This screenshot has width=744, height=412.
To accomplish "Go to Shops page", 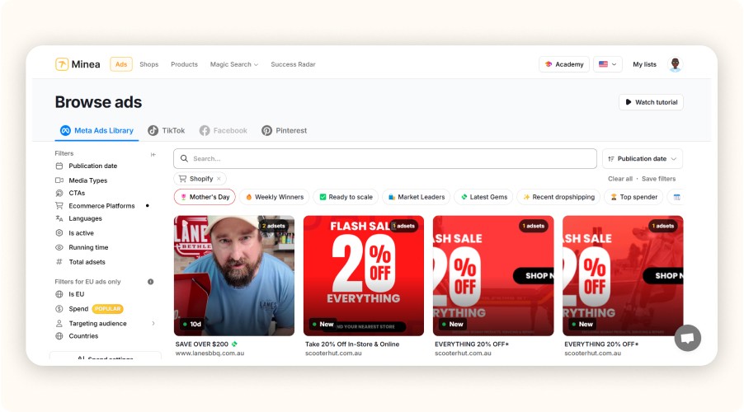I will (149, 64).
